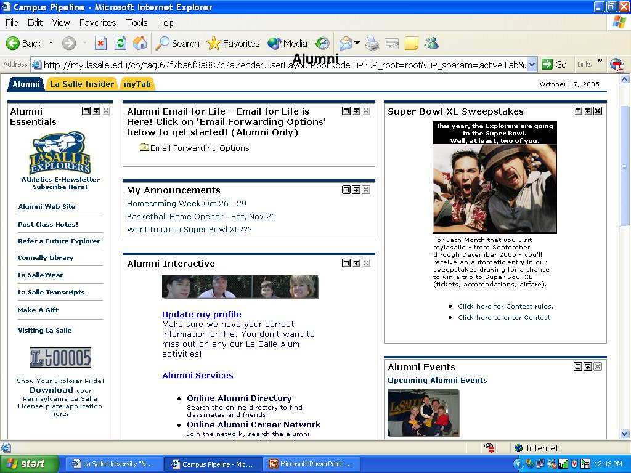
Task: Open the Mail button dropdown arrow
Action: 357,43
